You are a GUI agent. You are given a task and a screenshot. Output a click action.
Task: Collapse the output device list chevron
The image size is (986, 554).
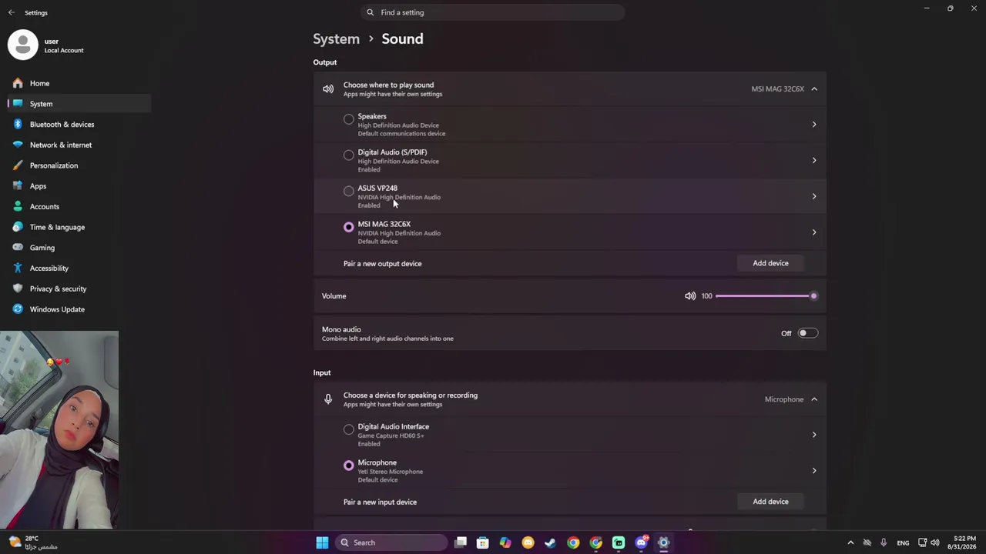click(814, 89)
